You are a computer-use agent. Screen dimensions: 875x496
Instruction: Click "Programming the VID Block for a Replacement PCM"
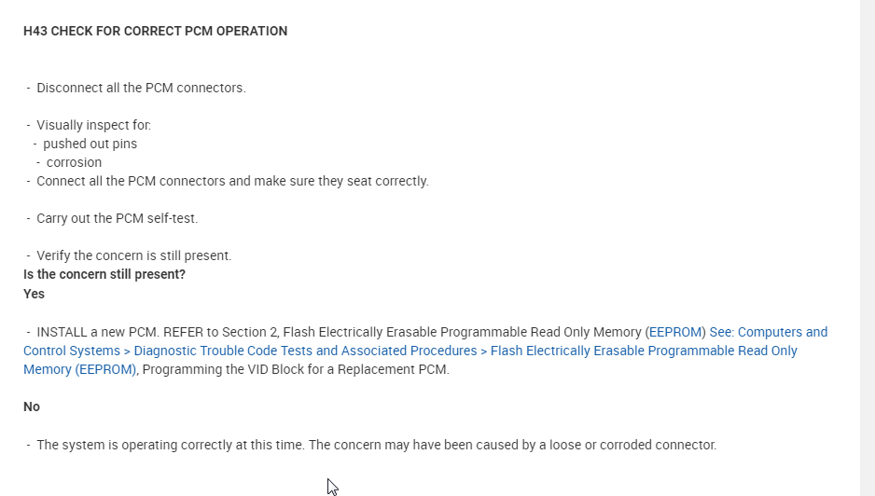click(297, 369)
